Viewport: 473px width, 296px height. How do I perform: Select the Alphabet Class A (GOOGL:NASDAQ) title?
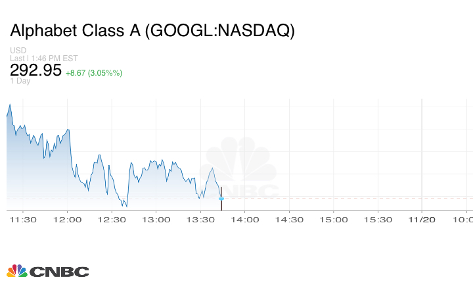[x=152, y=31]
